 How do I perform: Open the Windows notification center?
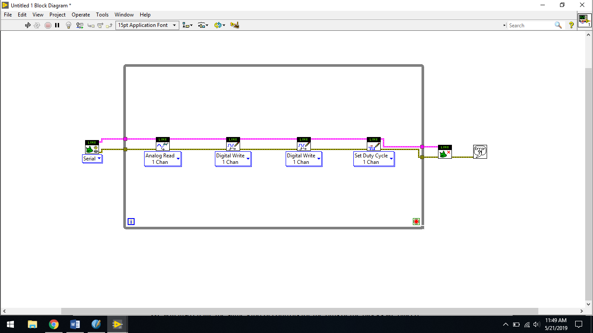(x=579, y=324)
